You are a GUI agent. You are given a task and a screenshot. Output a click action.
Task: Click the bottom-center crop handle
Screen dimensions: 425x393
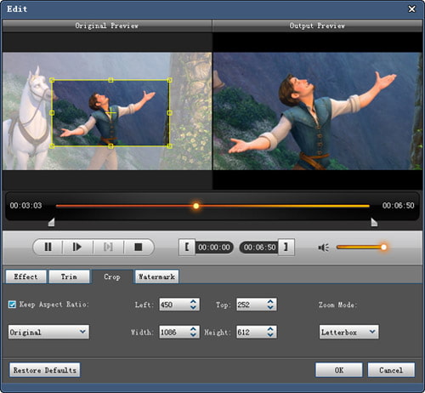click(110, 146)
